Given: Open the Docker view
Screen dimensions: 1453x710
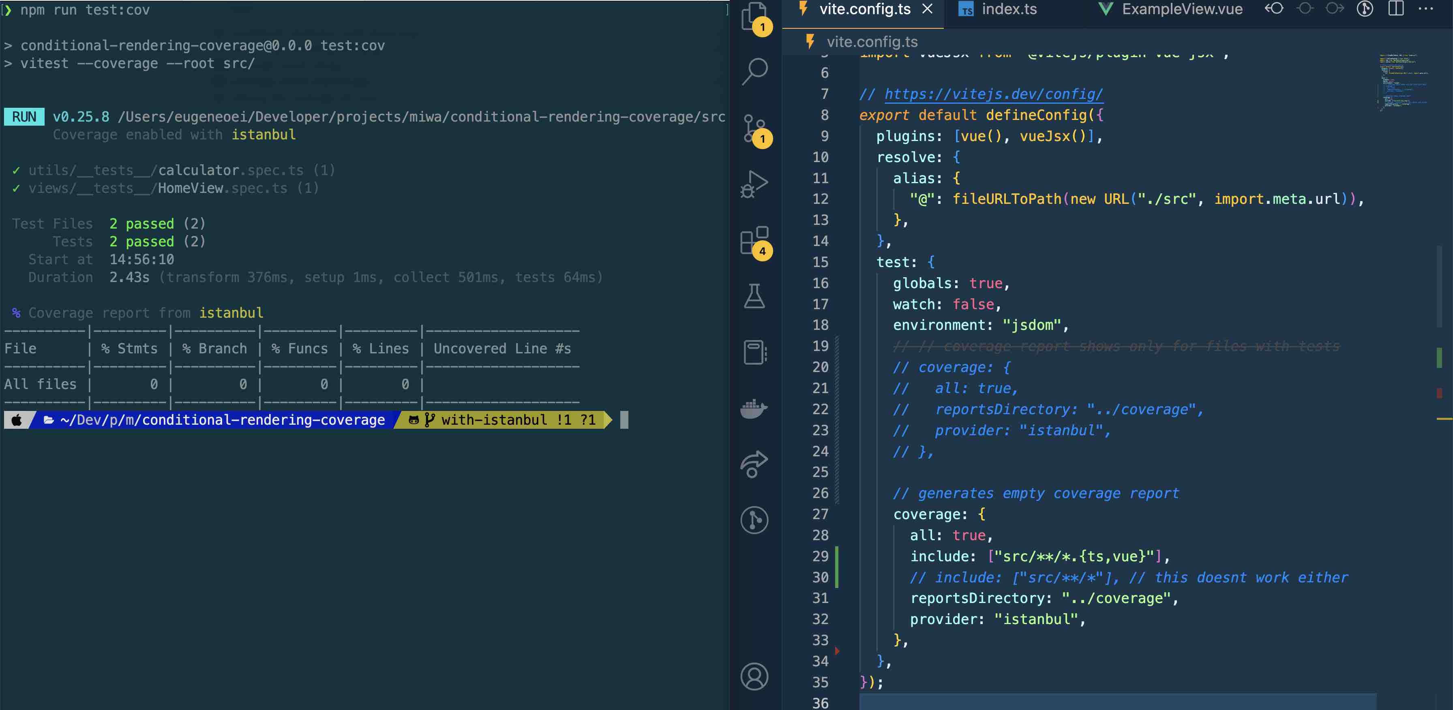Looking at the screenshot, I should coord(754,408).
